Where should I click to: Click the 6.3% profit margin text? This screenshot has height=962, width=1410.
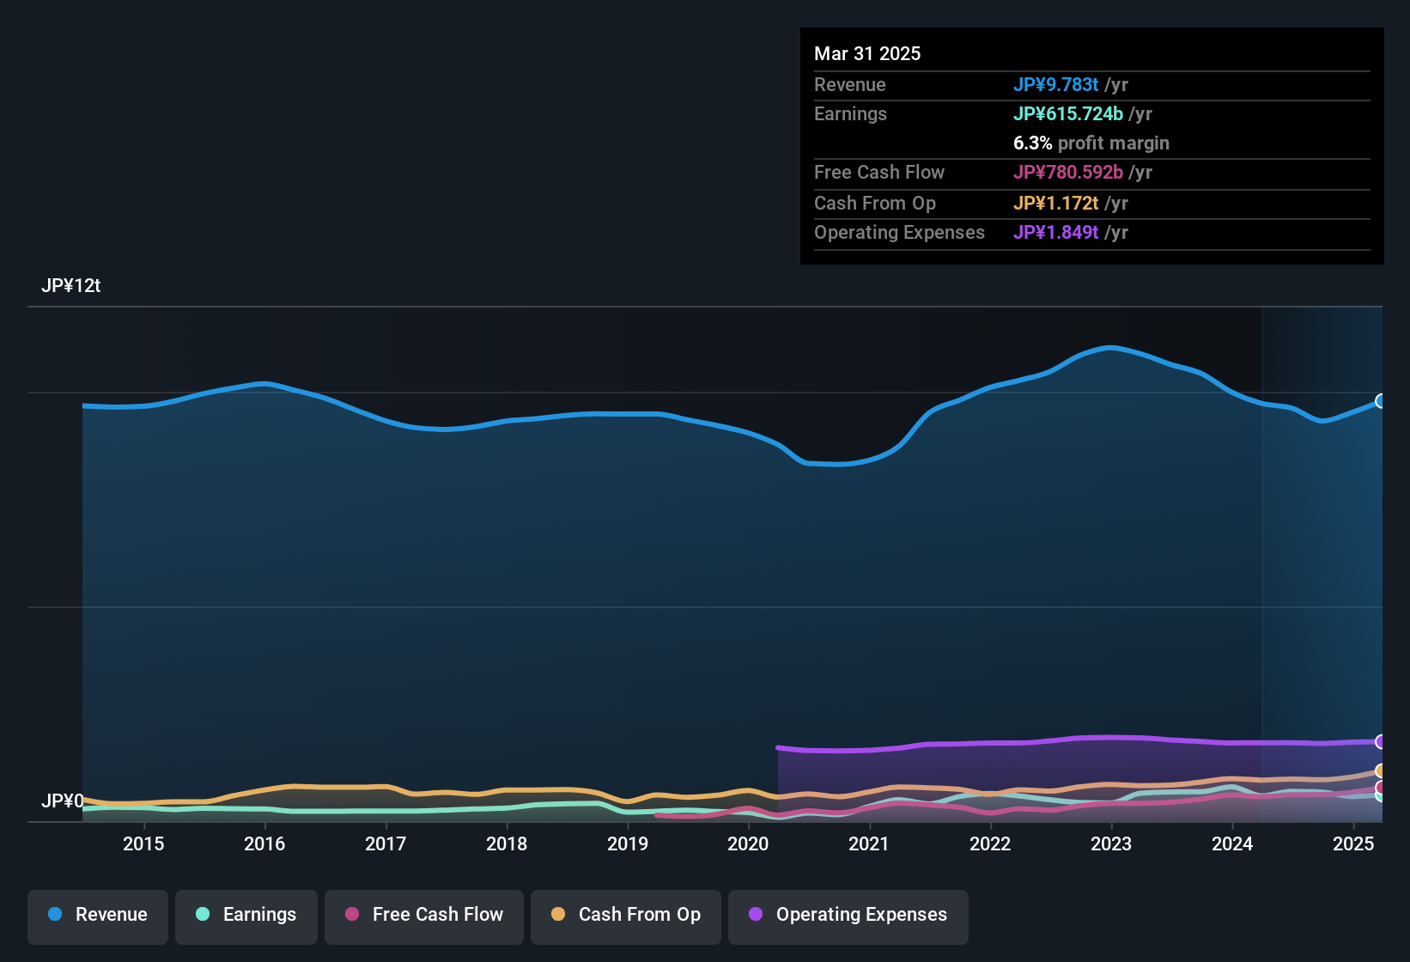coord(1091,143)
